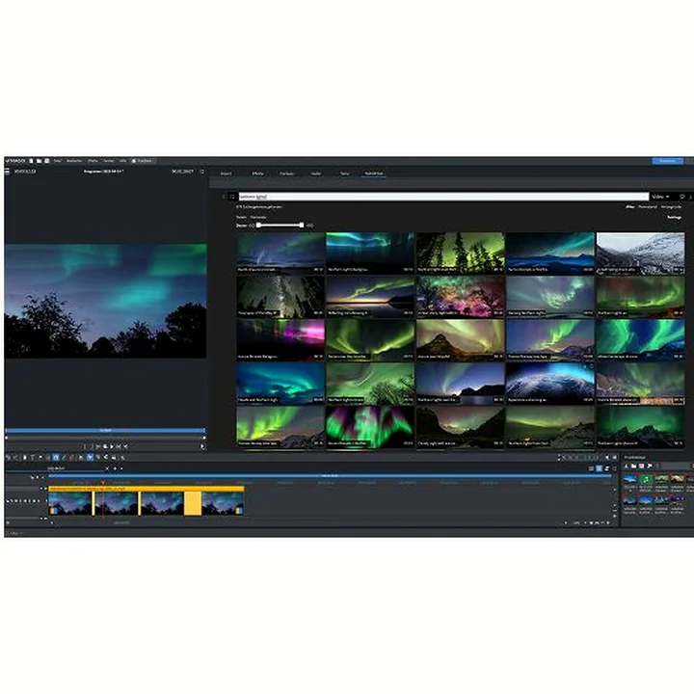The height and width of the screenshot is (694, 694).
Task: Open the Video media type dropdown
Action: [660, 197]
